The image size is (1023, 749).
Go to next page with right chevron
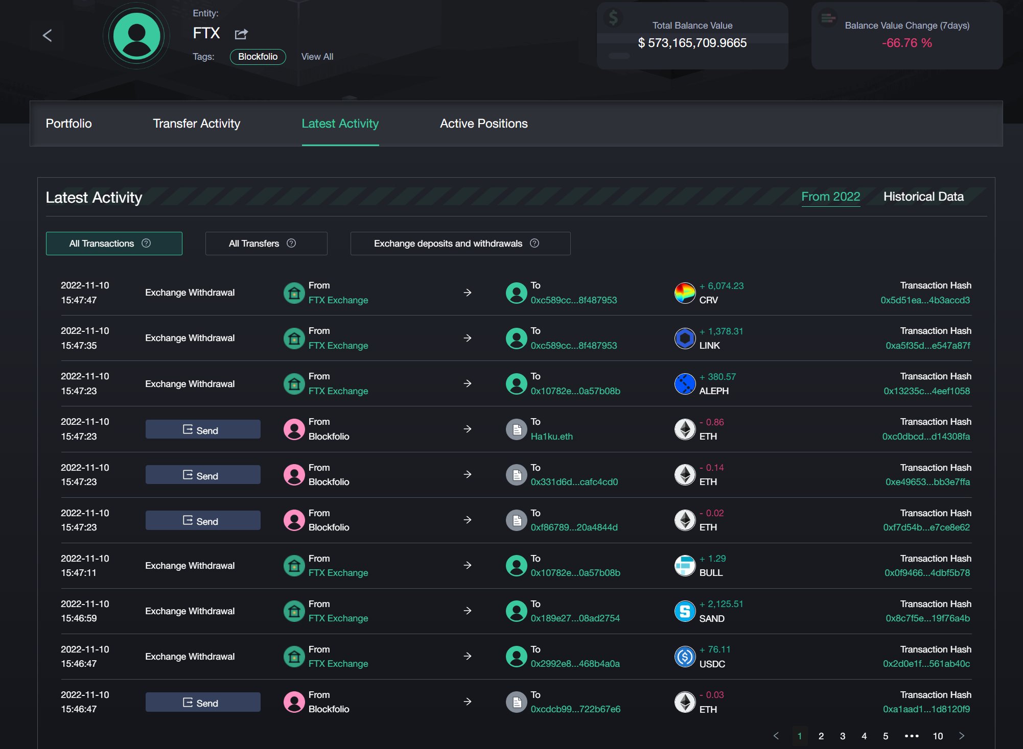pos(962,736)
